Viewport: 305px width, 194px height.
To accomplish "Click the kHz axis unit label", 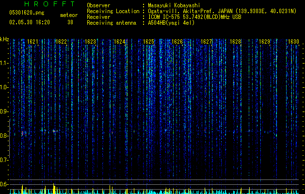I will pyautogui.click(x=4, y=39).
